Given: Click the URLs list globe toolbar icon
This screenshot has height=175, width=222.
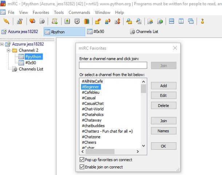Looking at the screenshot, I should point(160,21).
